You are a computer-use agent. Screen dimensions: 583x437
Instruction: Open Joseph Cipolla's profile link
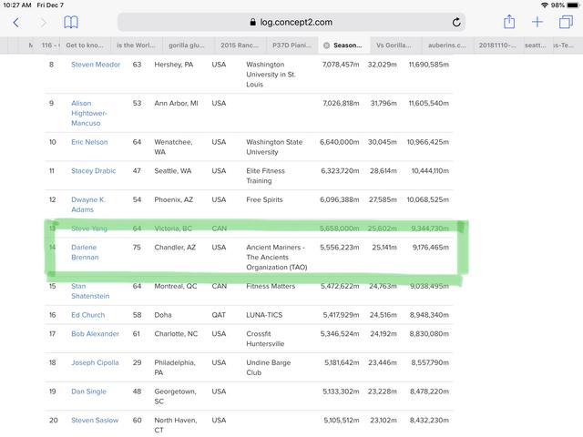(x=95, y=362)
